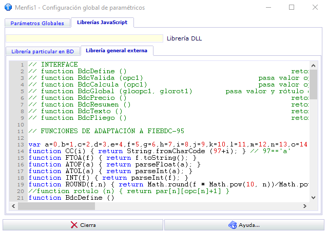Click the horizontal scrollbar right arrow
Screen dimensions: 327x233
305,206
